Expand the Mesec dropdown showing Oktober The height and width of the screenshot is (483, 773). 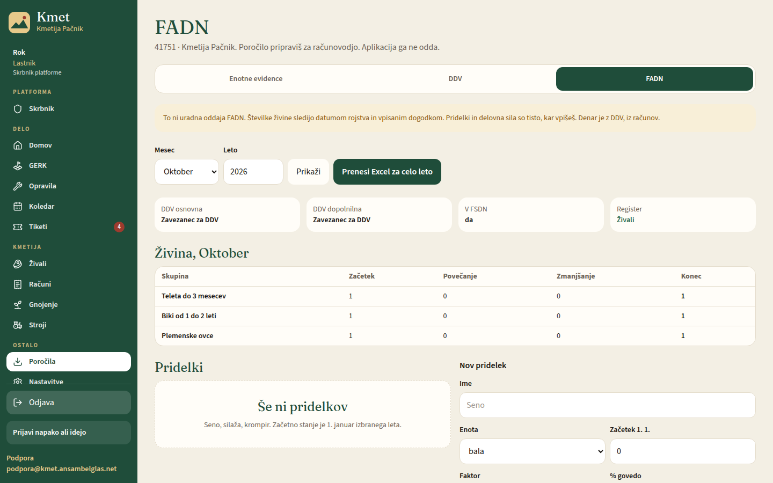coord(187,172)
